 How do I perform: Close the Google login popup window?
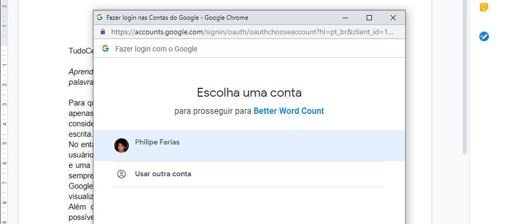coord(393,17)
